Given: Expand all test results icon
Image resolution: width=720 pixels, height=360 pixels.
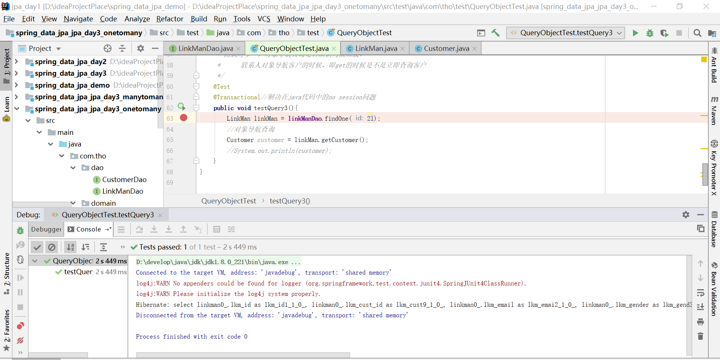Looking at the screenshot, I should (x=103, y=247).
